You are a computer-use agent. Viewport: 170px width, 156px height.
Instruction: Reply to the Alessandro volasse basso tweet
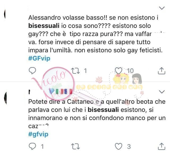32,71
